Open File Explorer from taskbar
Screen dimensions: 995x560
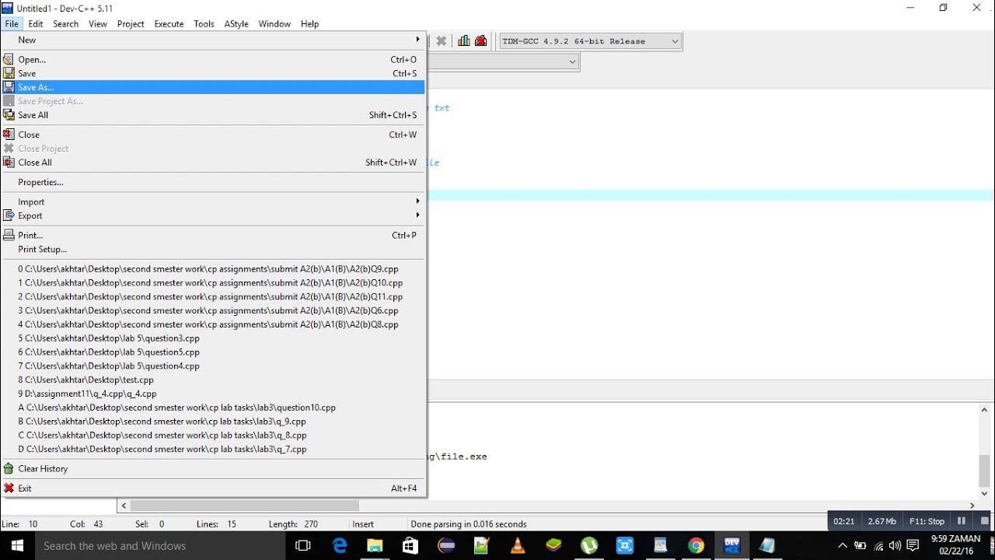(x=375, y=545)
